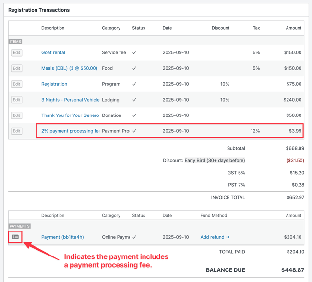312x282 pixels.
Task: Click discount amount ($31.50)
Action: coord(295,161)
